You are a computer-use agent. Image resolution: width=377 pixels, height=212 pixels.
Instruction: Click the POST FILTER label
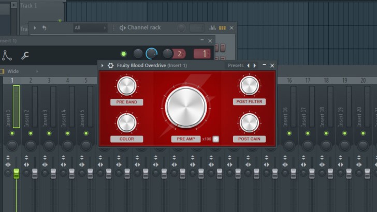249,101
